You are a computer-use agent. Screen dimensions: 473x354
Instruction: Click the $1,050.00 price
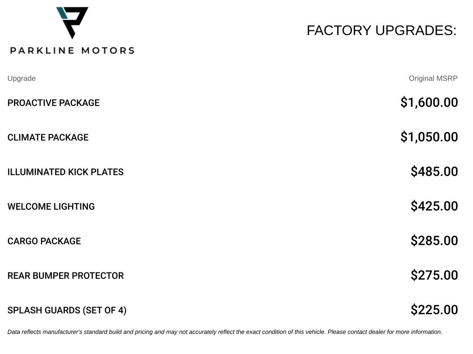429,137
